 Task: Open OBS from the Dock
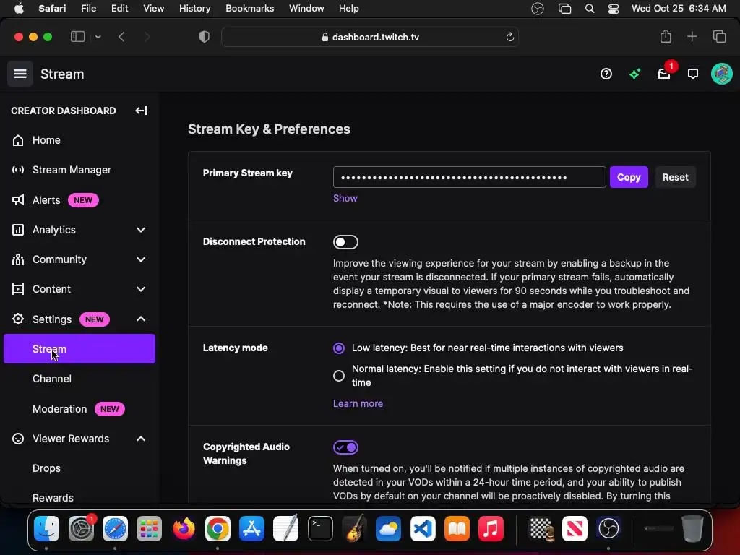(608, 528)
